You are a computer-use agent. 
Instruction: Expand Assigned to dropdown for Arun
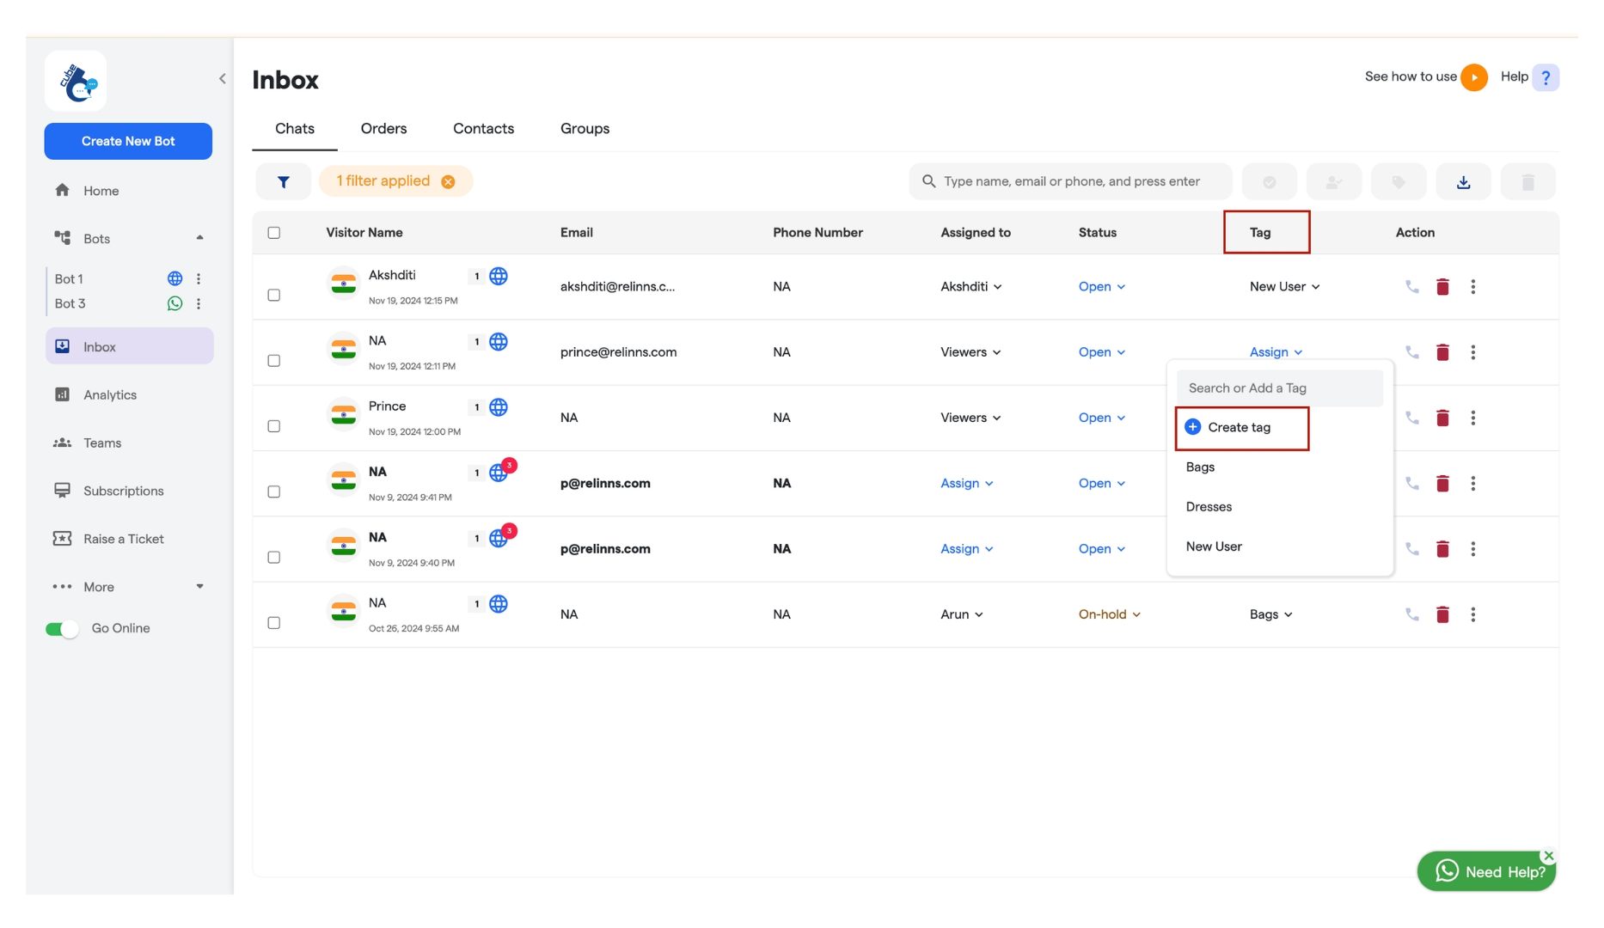tap(962, 614)
